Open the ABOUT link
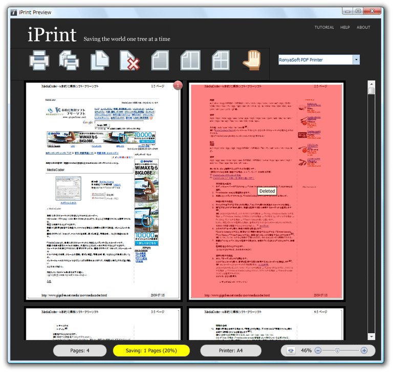The width and height of the screenshot is (393, 372). pos(363,27)
